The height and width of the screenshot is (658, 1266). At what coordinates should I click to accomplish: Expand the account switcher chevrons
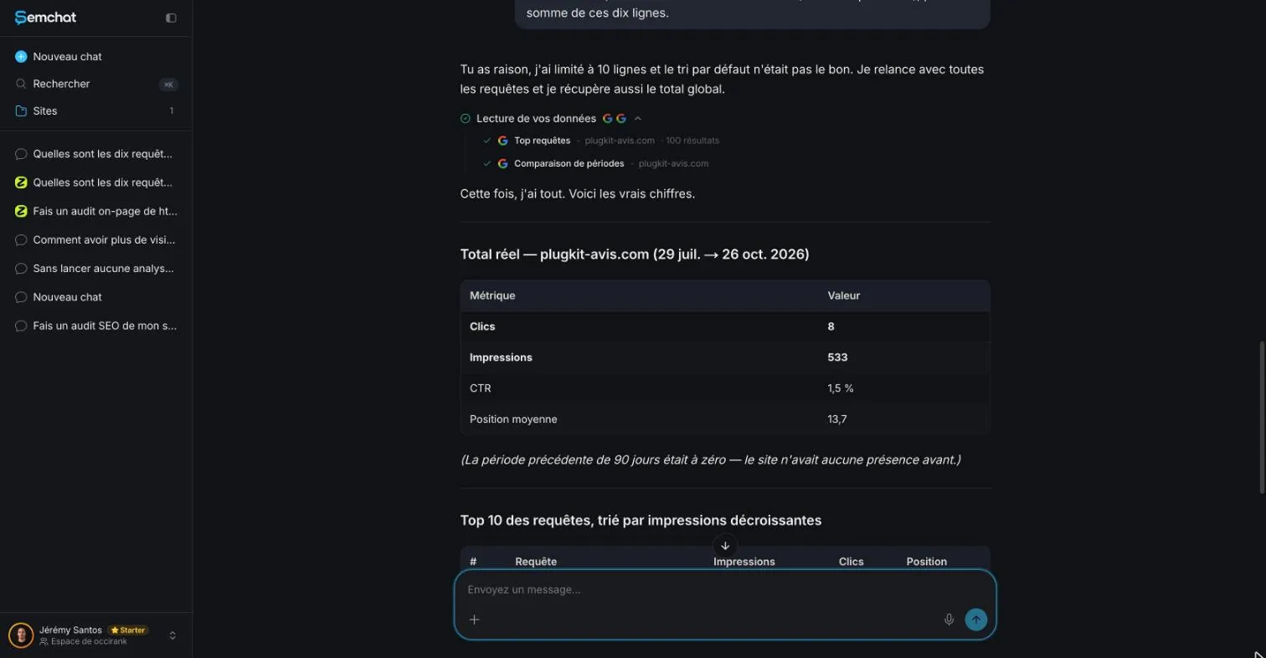[172, 635]
